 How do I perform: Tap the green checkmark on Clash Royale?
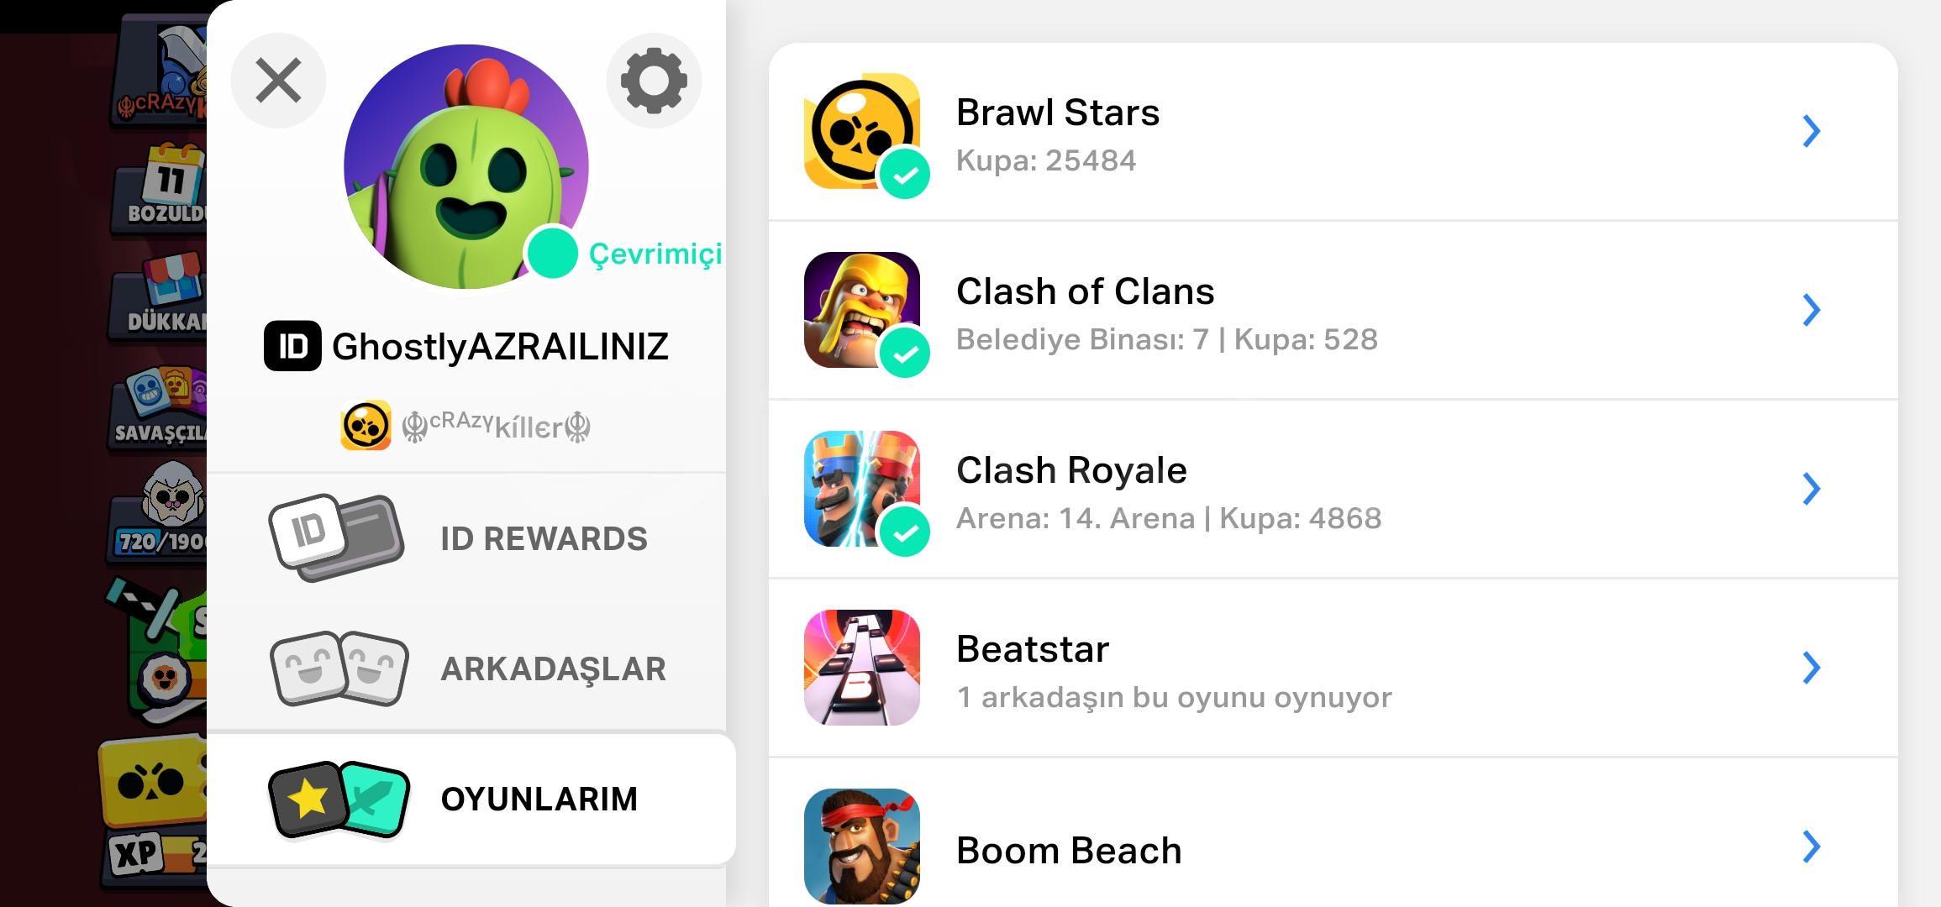point(905,532)
